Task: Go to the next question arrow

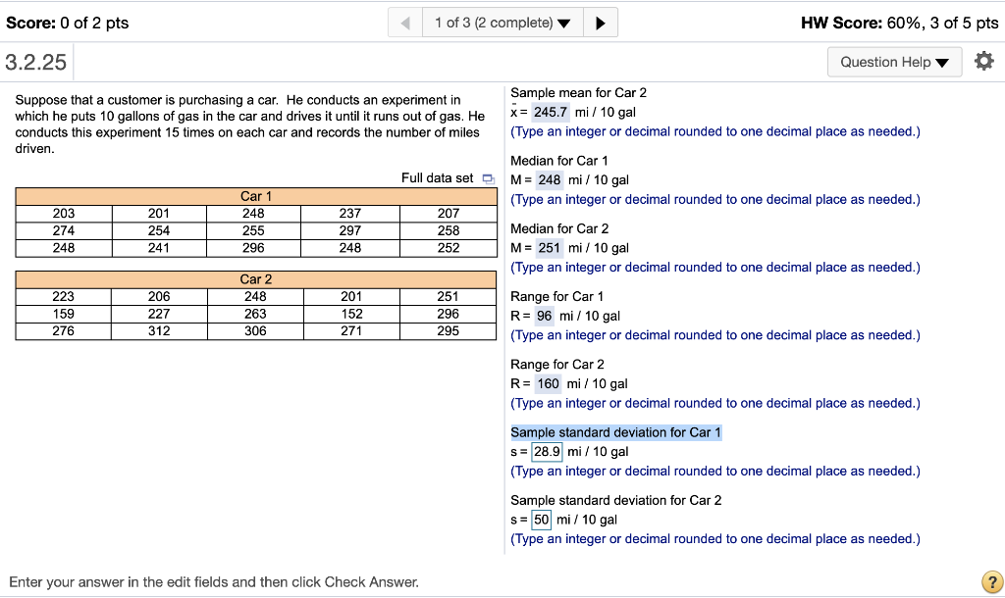Action: point(601,24)
